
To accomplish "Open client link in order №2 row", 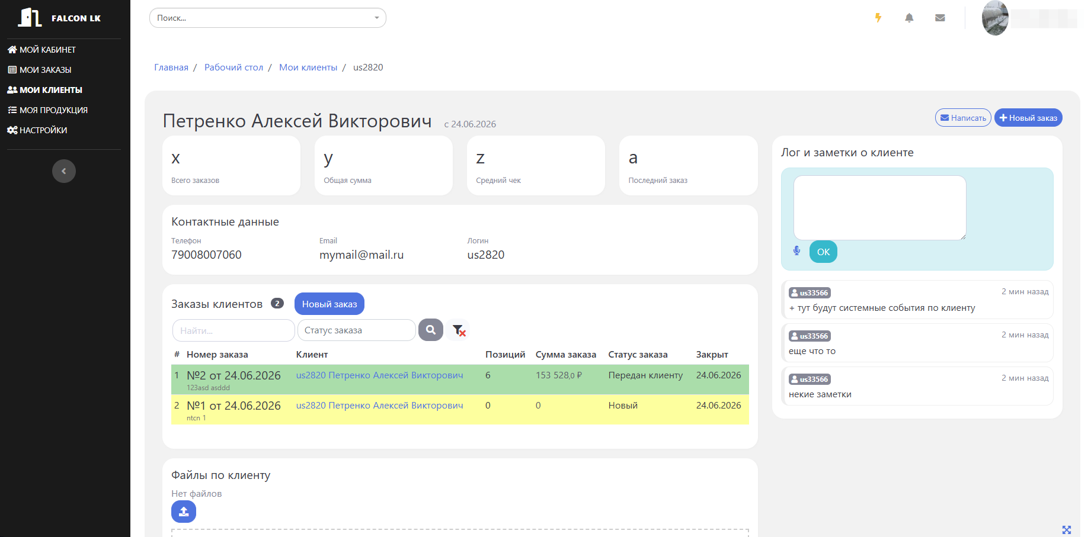I will 379,375.
